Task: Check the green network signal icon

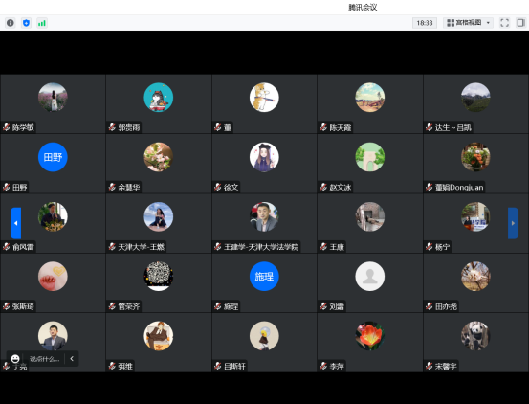Action: 42,23
